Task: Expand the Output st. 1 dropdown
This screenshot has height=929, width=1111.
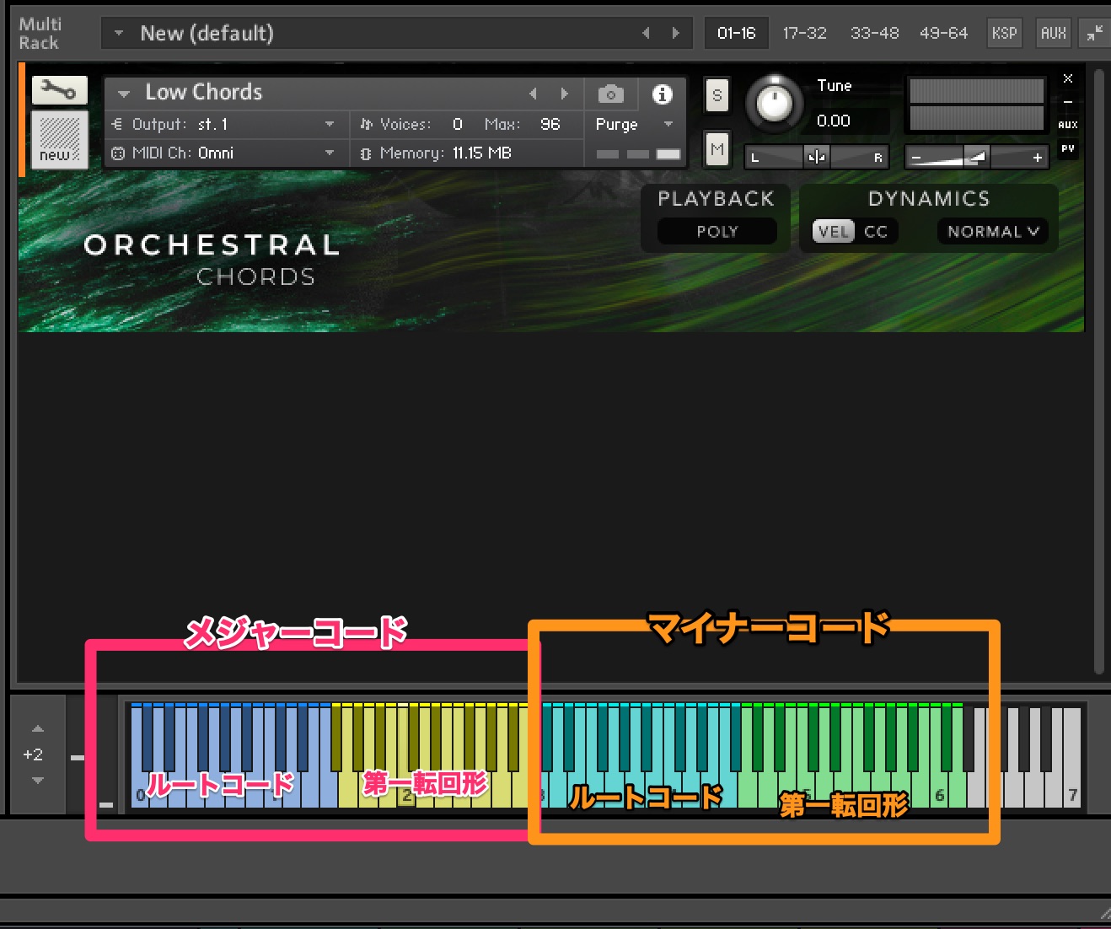Action: [329, 124]
